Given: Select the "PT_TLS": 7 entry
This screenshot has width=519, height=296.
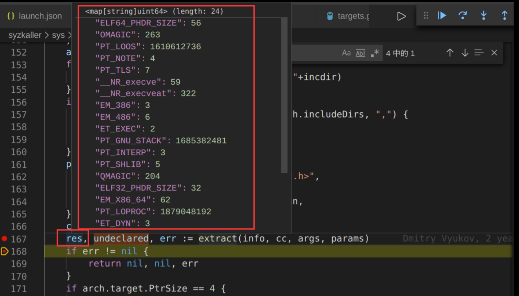Looking at the screenshot, I should pos(123,70).
